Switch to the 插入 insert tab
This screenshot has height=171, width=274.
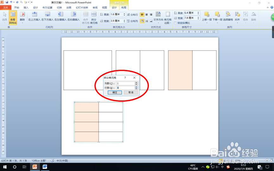[x=26, y=8]
